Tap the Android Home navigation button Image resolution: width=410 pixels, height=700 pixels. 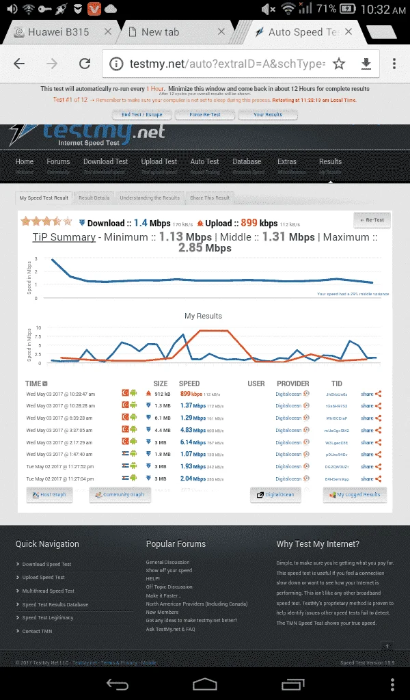pos(205,684)
